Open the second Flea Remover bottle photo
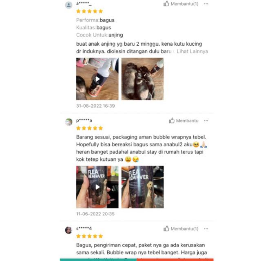The height and width of the screenshot is (261, 261). [142, 187]
